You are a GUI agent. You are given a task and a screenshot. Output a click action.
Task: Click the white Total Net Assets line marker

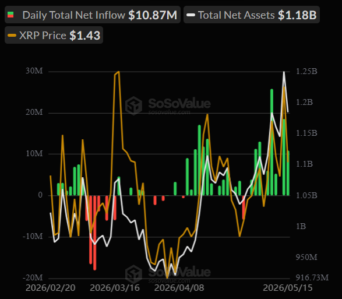point(191,15)
